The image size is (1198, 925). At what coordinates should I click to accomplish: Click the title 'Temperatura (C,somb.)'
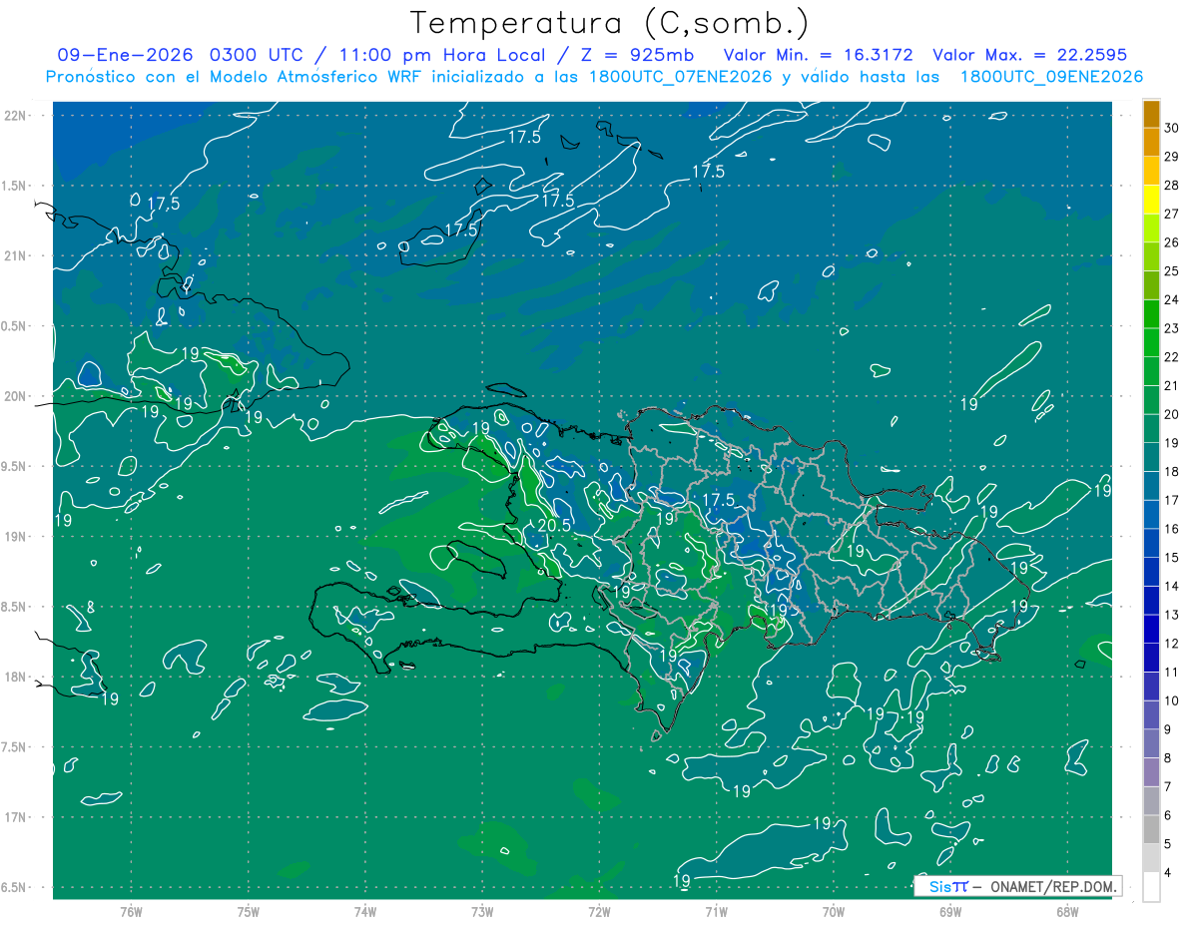click(609, 23)
